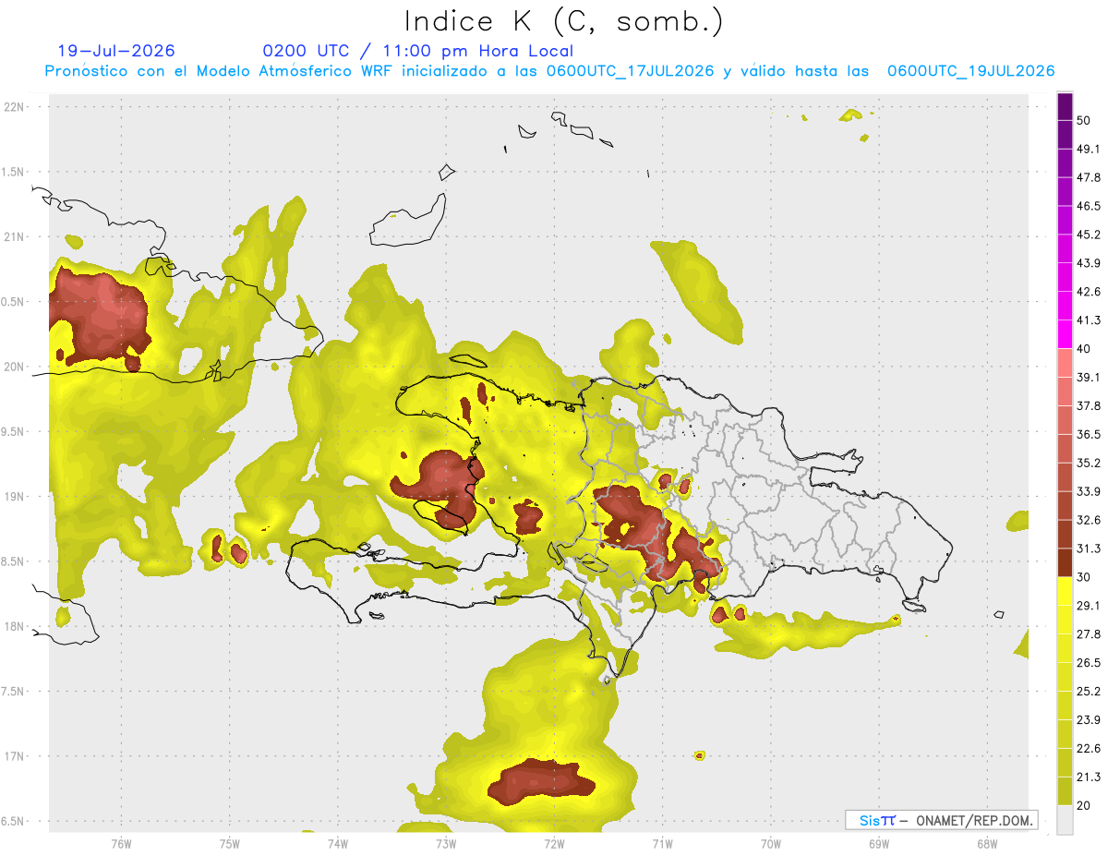The width and height of the screenshot is (1108, 856).
Task: Click the "8.5N" latitude label
Action: pyautogui.click(x=14, y=561)
